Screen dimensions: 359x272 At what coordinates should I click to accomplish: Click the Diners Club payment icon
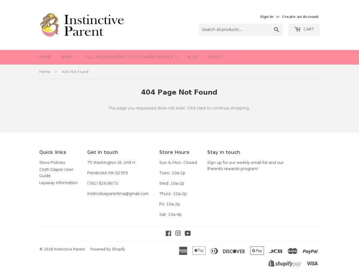pyautogui.click(x=214, y=251)
